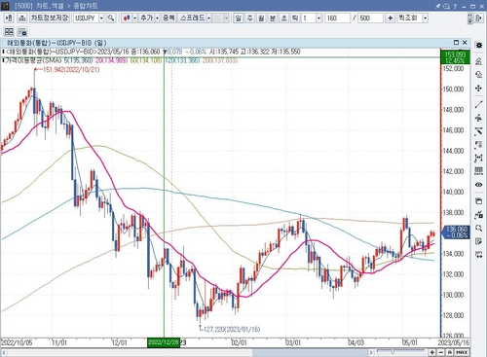Viewport: 487px width, 357px height.
Task: Click the sidebar zoom magnifier icon
Action: 478,228
